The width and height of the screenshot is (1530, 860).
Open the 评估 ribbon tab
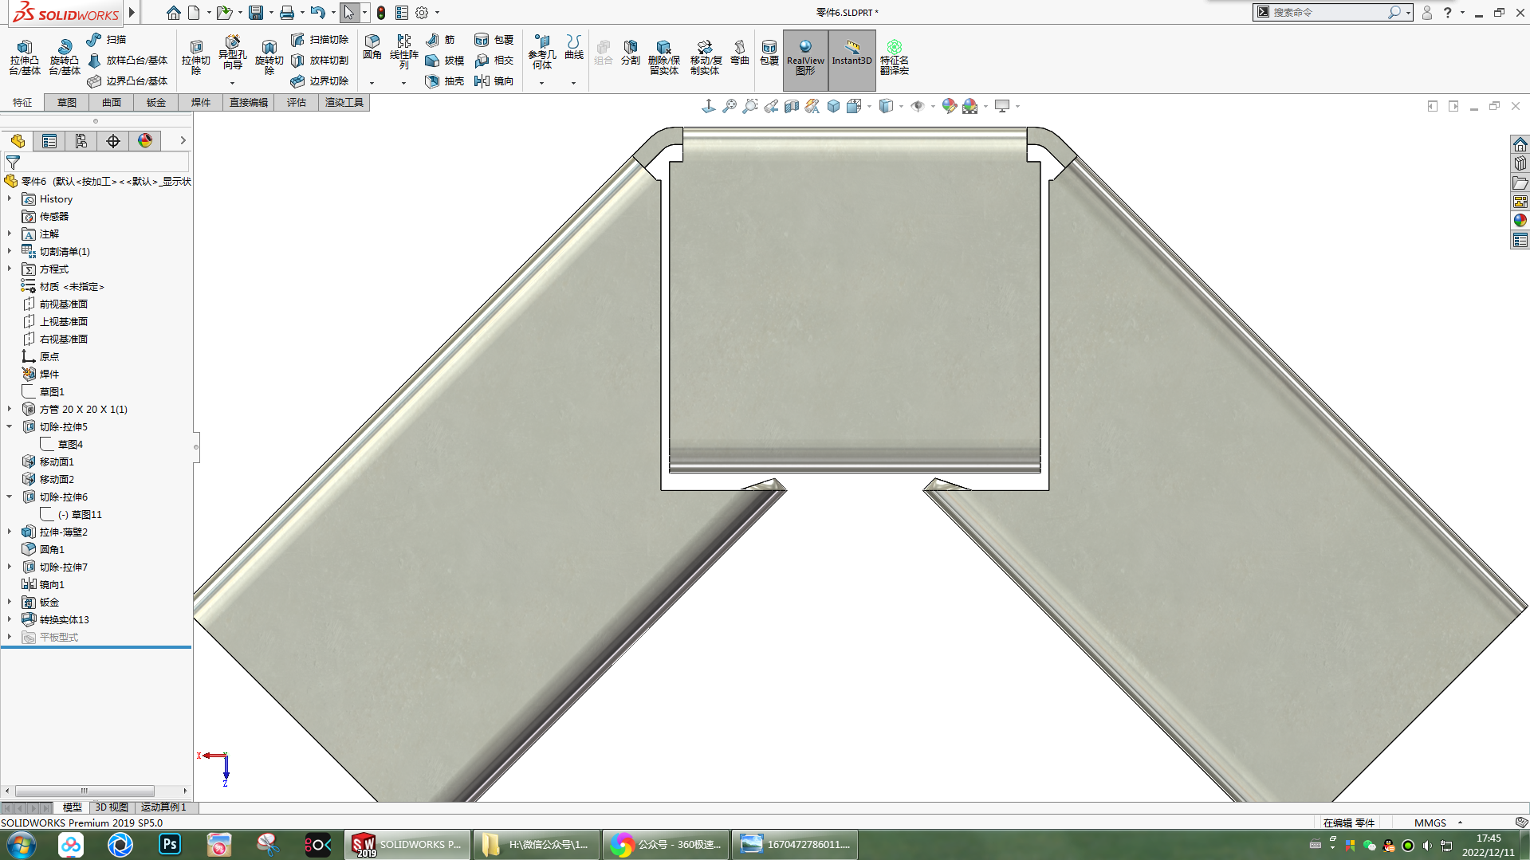(297, 102)
